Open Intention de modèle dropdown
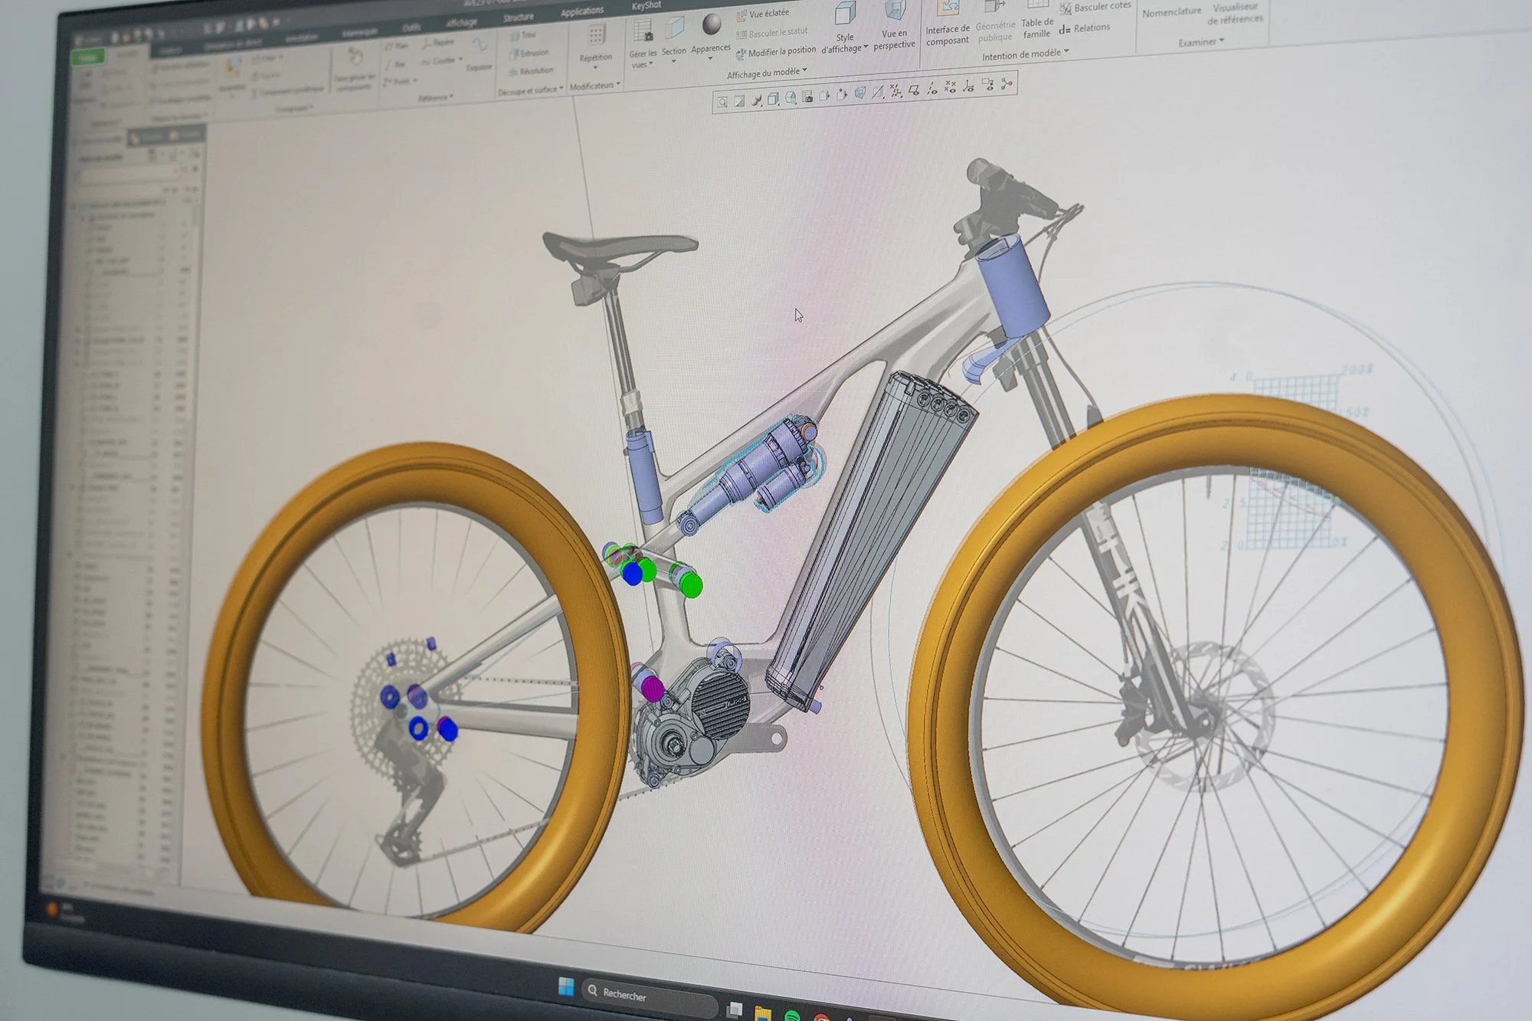The width and height of the screenshot is (1532, 1021). point(1025,55)
